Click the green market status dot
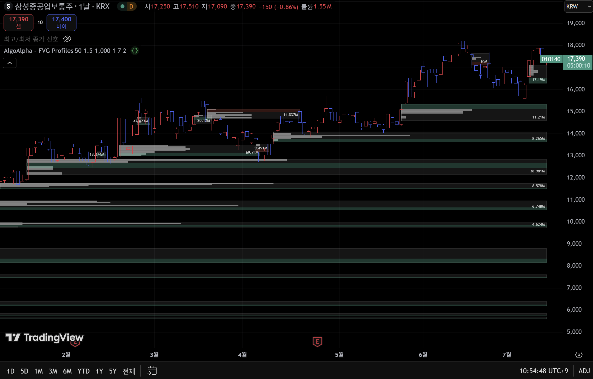 click(x=122, y=6)
